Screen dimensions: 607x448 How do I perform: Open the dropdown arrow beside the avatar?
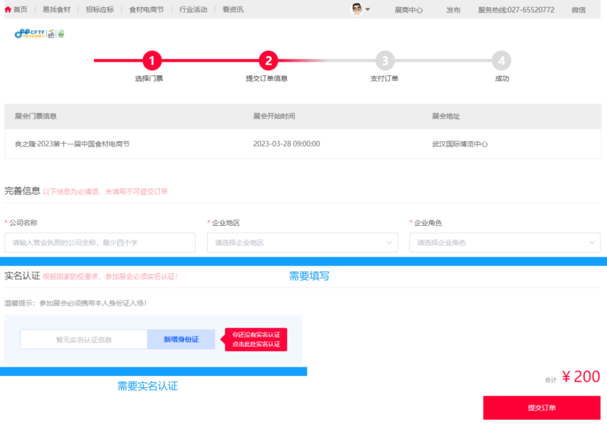(368, 9)
